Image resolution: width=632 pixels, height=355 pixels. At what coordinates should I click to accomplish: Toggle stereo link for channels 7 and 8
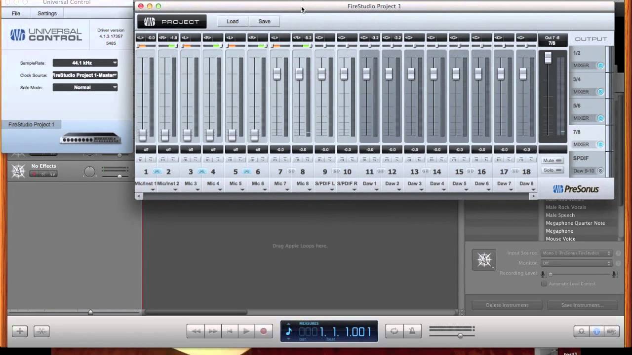[x=291, y=171]
